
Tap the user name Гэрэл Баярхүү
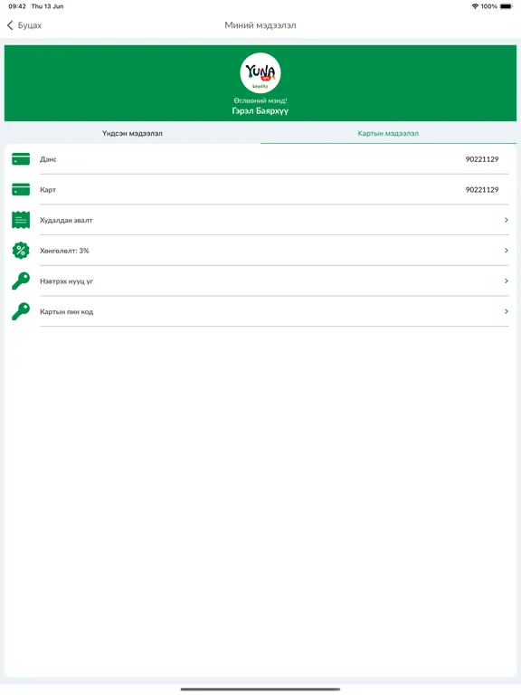click(x=260, y=110)
